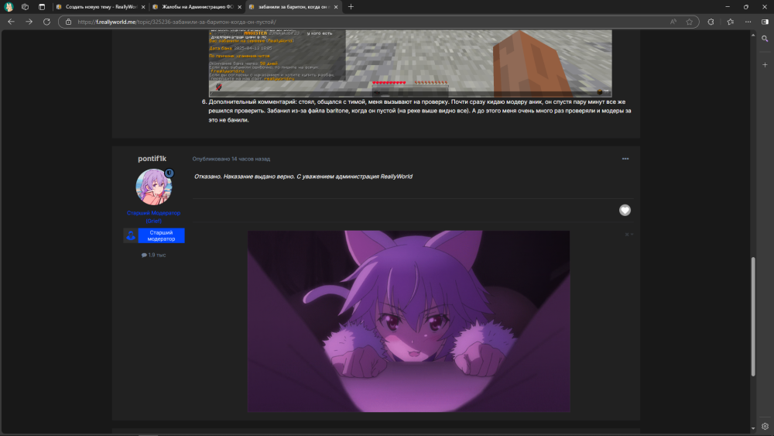
Task: Like the post with heart reaction button
Action: click(x=625, y=210)
